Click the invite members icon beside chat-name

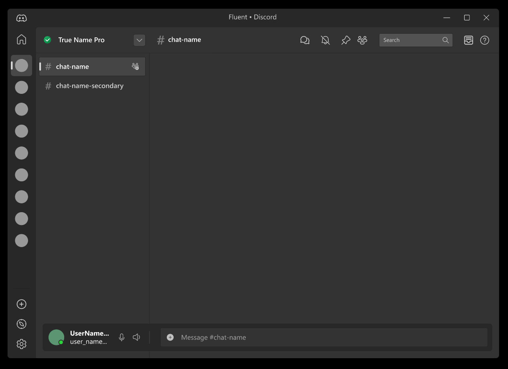135,66
